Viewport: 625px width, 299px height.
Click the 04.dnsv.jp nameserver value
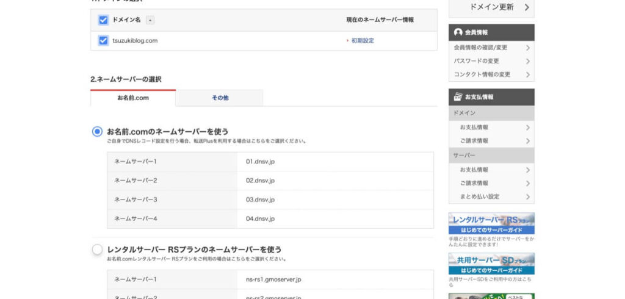pyautogui.click(x=260, y=218)
